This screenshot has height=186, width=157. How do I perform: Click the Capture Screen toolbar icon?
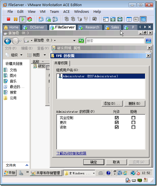point(95,19)
